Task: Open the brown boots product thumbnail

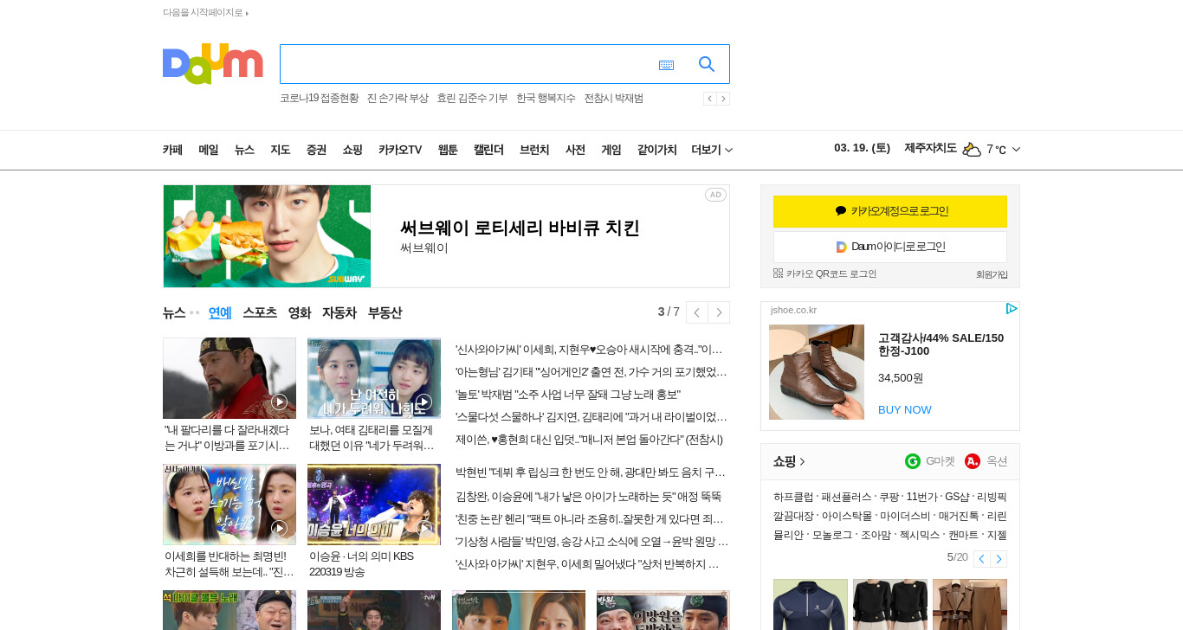Action: pos(817,372)
